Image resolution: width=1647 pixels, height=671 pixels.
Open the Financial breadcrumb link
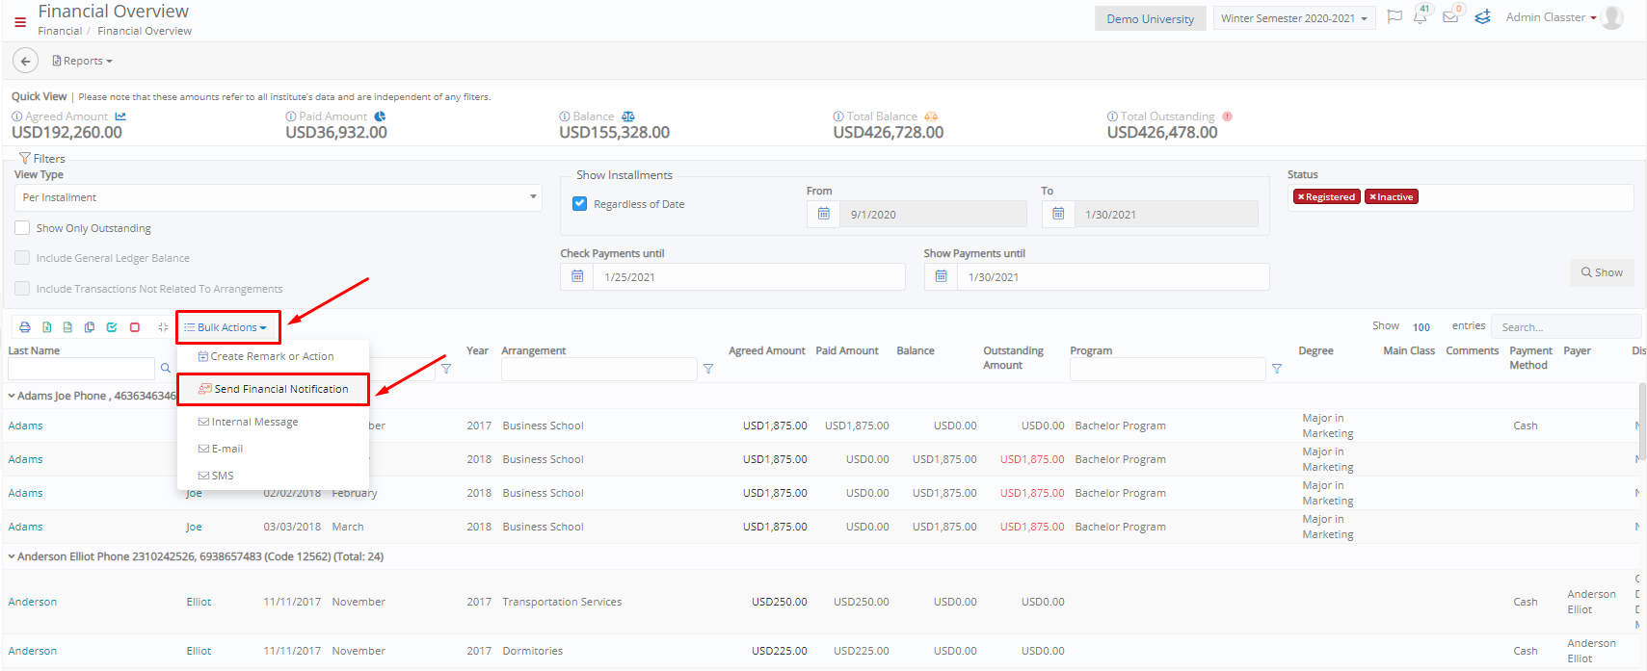[60, 31]
